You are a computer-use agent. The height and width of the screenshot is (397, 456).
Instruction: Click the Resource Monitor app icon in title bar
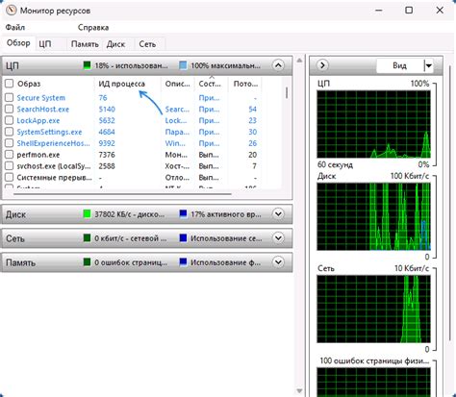pyautogui.click(x=11, y=11)
